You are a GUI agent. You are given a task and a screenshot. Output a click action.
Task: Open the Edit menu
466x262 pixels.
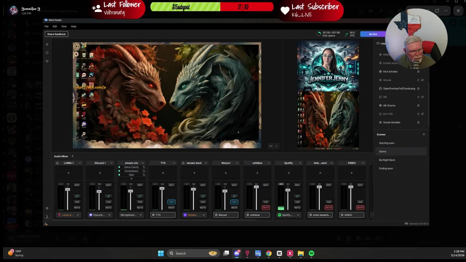(55, 26)
